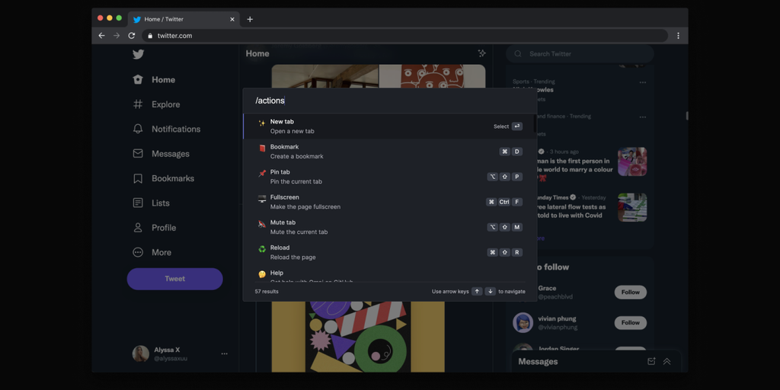Select the Mute tab action

click(388, 227)
